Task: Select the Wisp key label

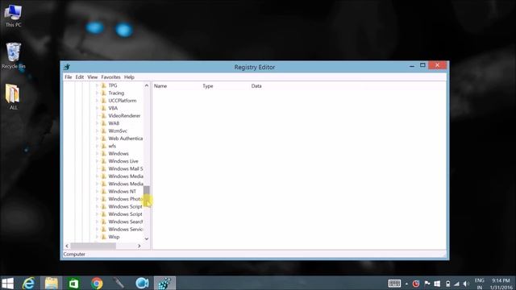Action: click(114, 237)
